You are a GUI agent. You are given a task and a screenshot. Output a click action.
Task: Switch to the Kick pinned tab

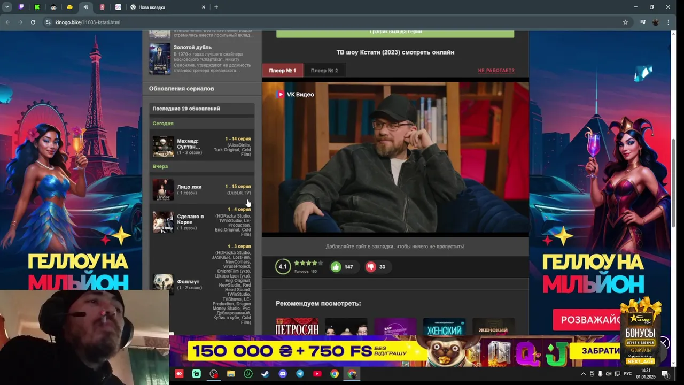tap(37, 7)
